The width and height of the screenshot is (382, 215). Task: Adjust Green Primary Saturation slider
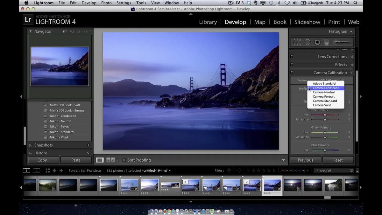tap(325, 137)
